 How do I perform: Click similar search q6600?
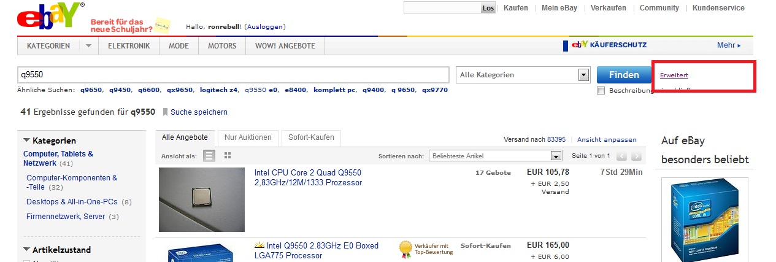[x=148, y=90]
